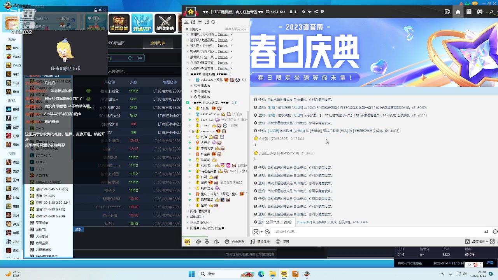
Task: Open the Crazy_87 user link in chat
Action: (304, 222)
